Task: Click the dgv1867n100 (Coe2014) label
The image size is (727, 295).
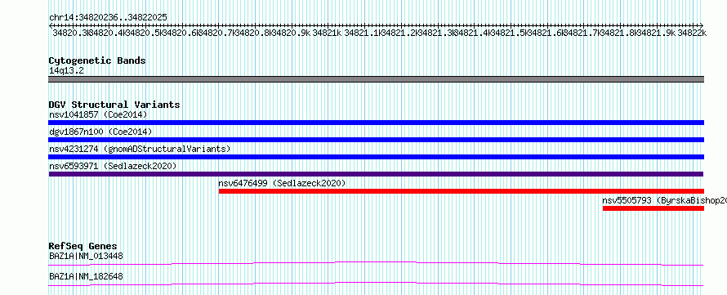Action: tap(100, 132)
